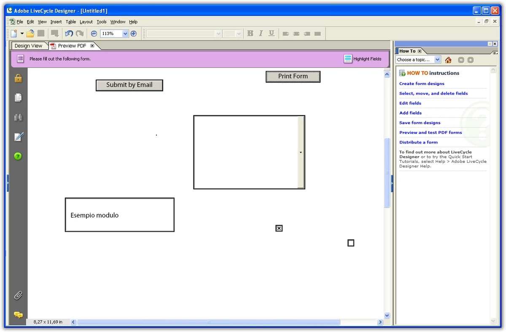The image size is (506, 332).
Task: Switch to the Design View tab
Action: 29,46
